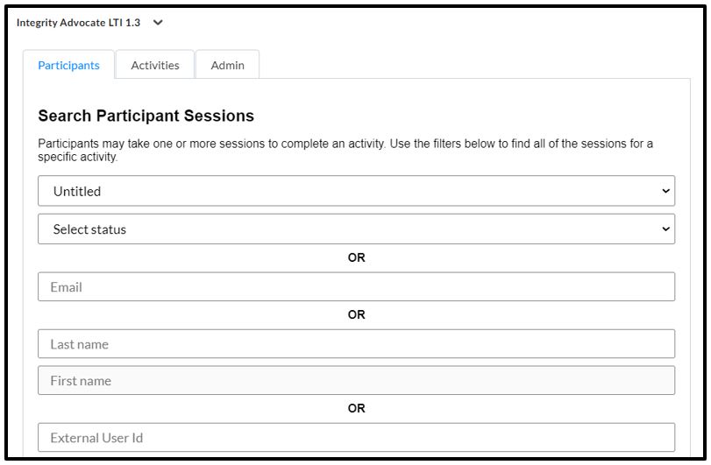Focus the Email search field
Screen dimensions: 711x465
pos(356,287)
